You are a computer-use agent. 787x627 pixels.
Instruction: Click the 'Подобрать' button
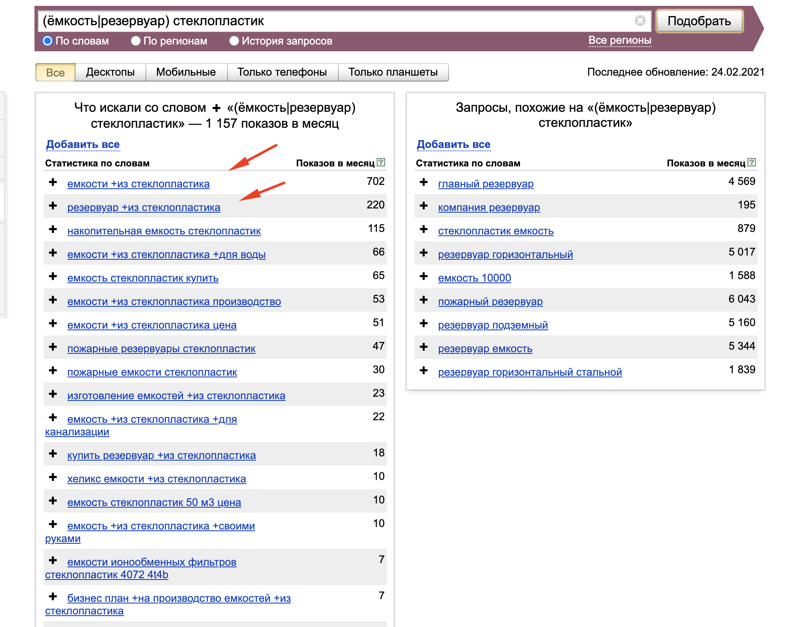(x=699, y=21)
